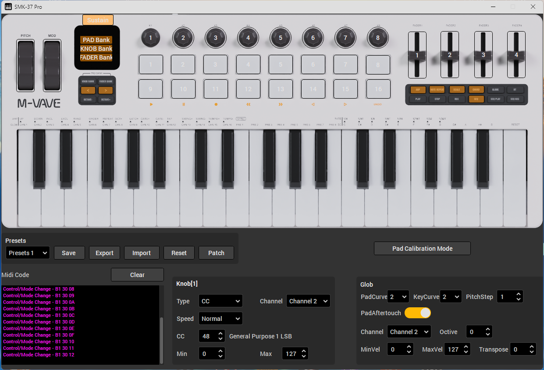This screenshot has height=370, width=544.
Task: Increase the knob Max value stepper
Action: pyautogui.click(x=304, y=351)
